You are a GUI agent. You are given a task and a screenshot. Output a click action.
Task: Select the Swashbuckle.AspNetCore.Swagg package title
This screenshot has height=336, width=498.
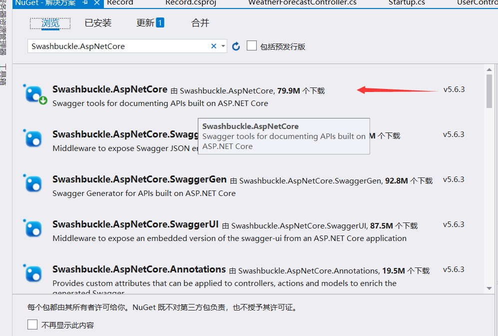tap(125, 134)
